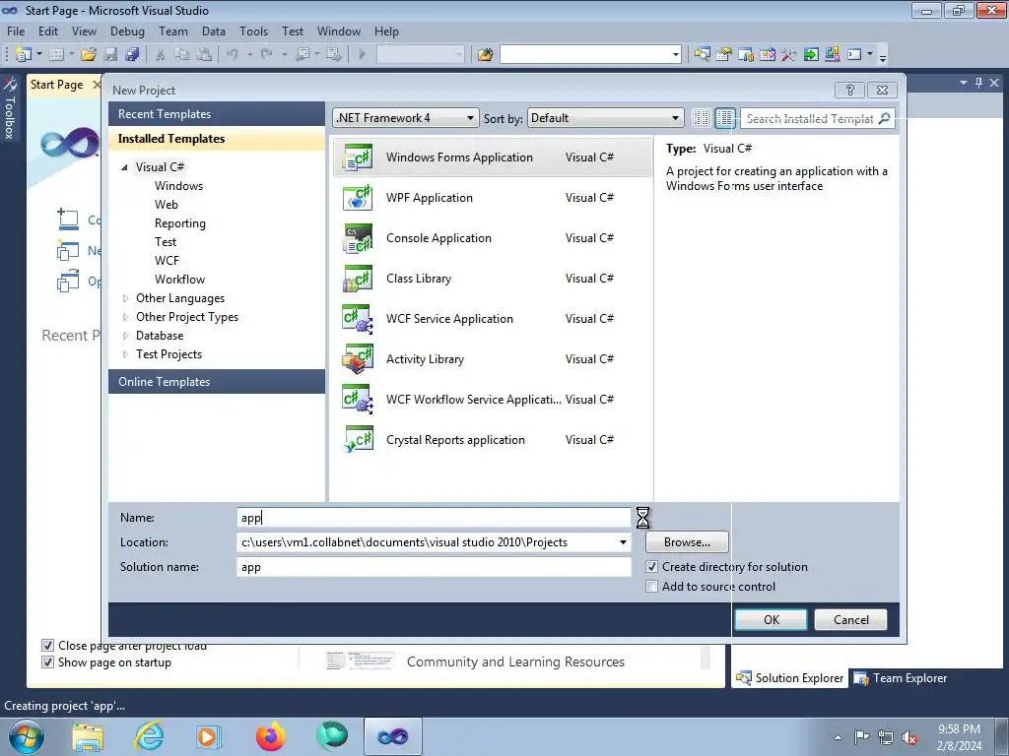The image size is (1009, 756).
Task: Expand the Test Projects node
Action: [125, 354]
